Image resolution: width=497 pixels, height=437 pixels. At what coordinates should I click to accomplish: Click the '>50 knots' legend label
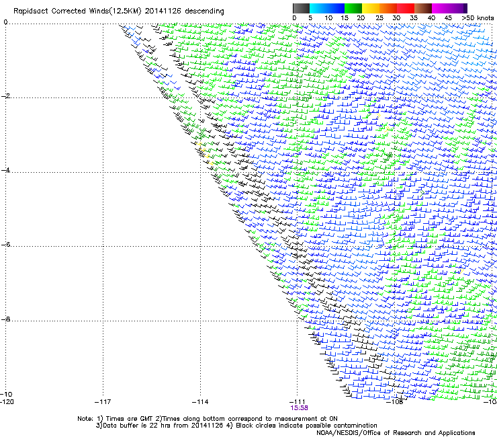tap(478, 18)
